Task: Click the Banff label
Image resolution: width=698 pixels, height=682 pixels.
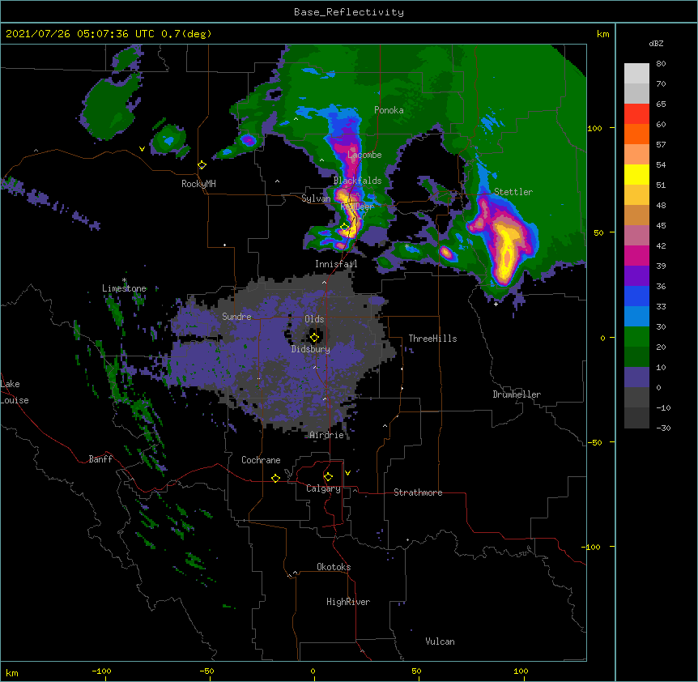Action: [100, 459]
